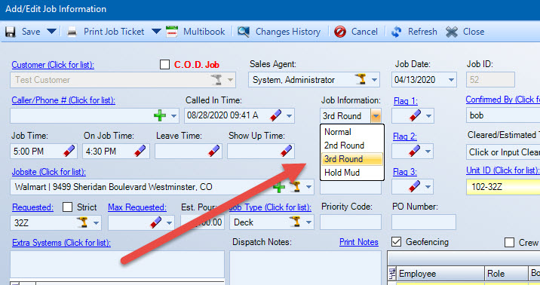Clear Job Time with eraser icon
The height and width of the screenshot is (285, 540).
click(x=69, y=151)
